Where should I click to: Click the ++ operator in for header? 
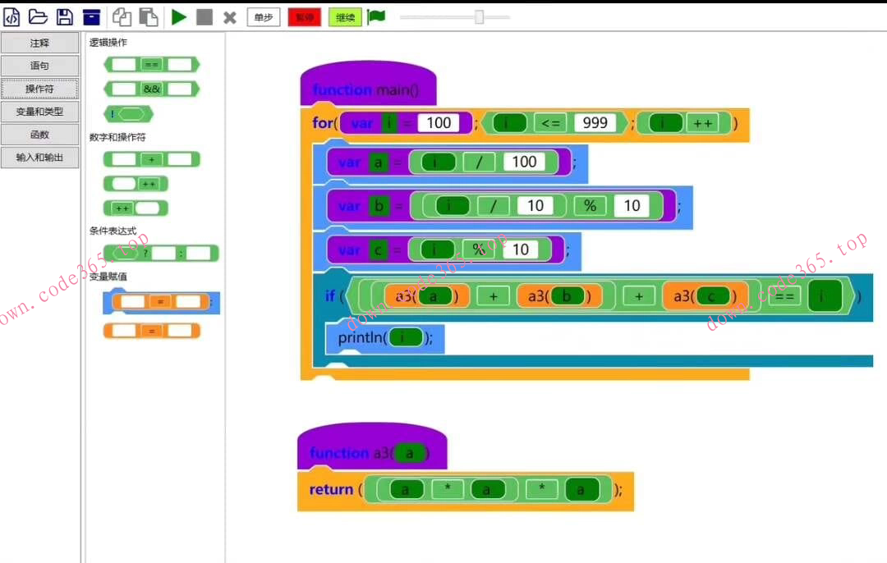[x=702, y=123]
